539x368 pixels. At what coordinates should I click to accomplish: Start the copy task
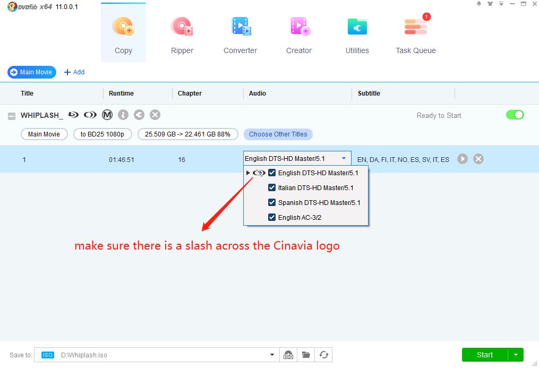(485, 355)
